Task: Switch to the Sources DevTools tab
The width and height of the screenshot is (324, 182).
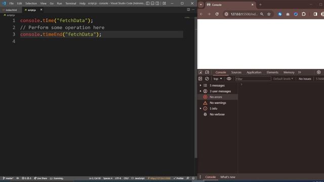Action: pos(236,72)
